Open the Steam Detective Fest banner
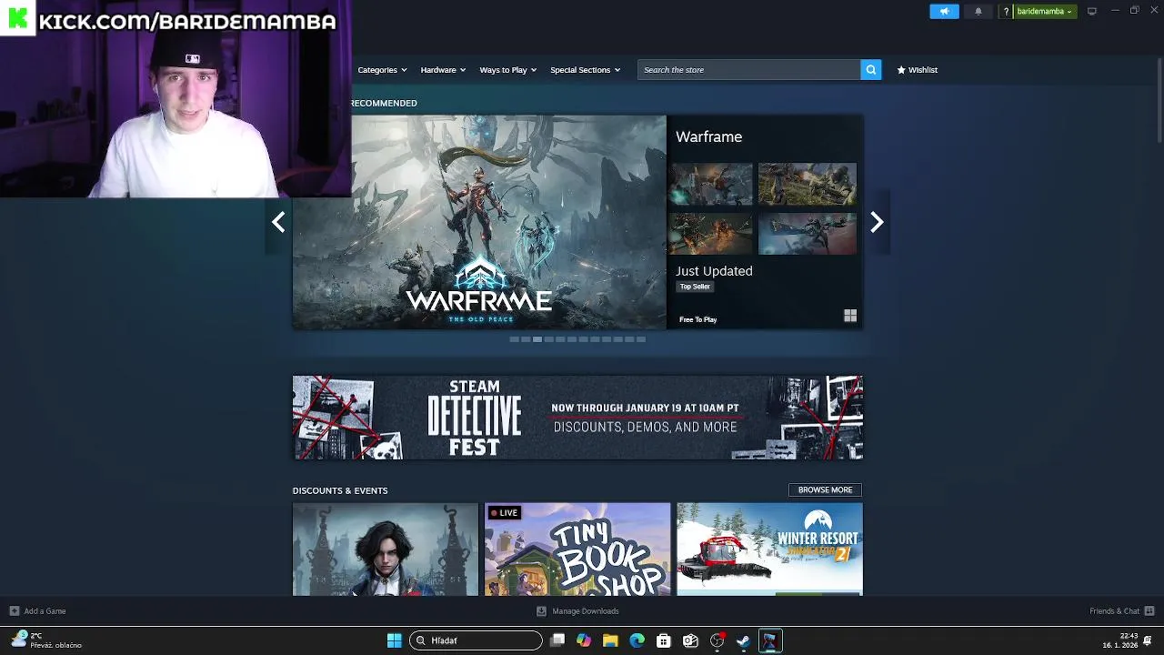The width and height of the screenshot is (1164, 655). click(x=577, y=418)
